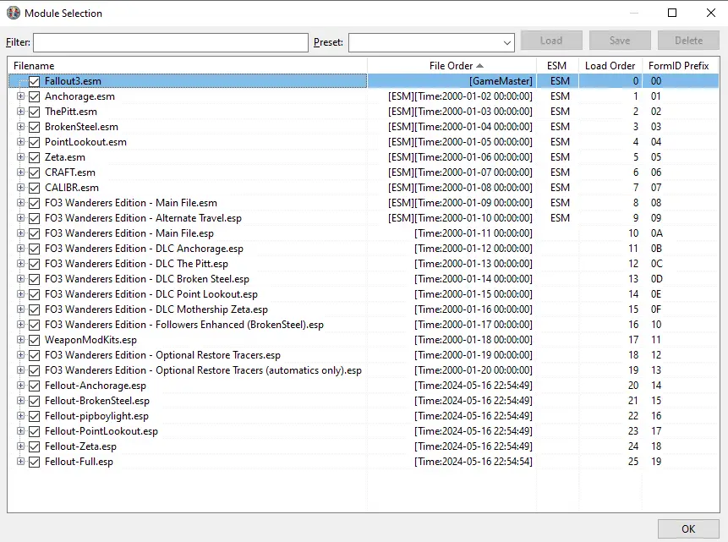
Task: Click the CALIBR.esm filename text
Action: [x=72, y=188]
